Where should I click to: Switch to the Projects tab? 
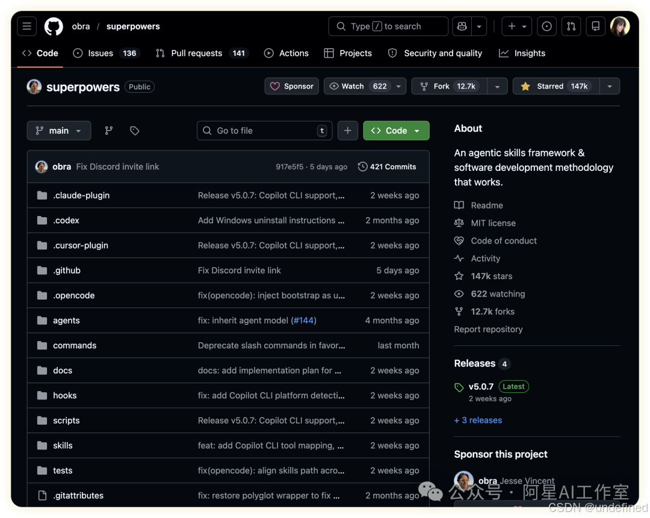tap(348, 53)
